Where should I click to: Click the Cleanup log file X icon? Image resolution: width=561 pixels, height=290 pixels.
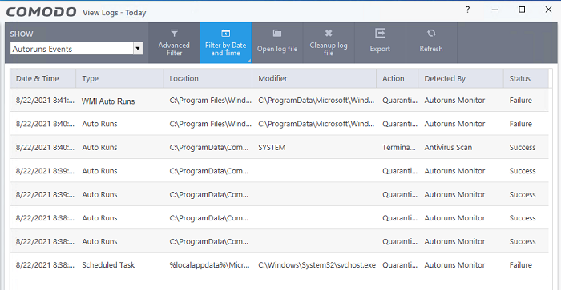pos(329,34)
